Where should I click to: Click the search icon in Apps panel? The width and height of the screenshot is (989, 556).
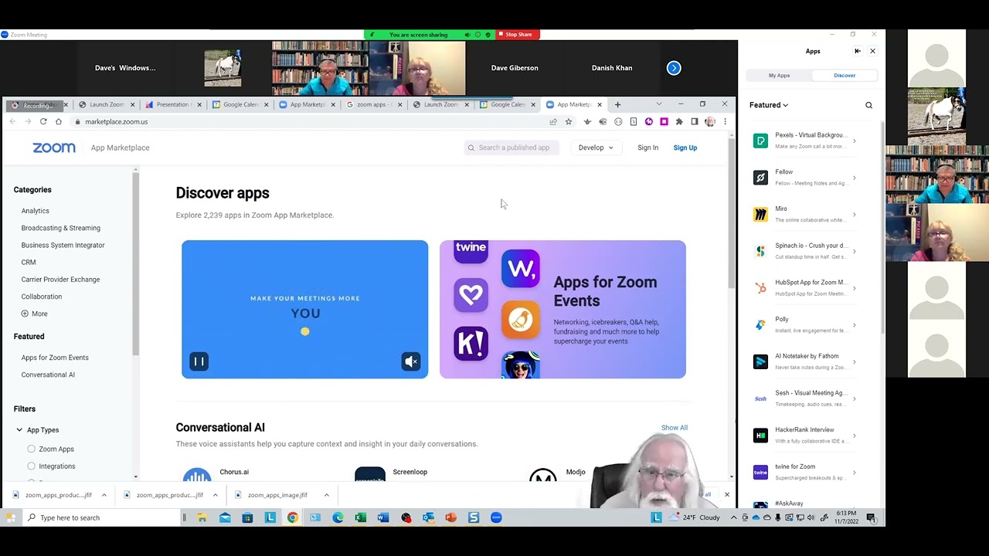click(x=868, y=105)
